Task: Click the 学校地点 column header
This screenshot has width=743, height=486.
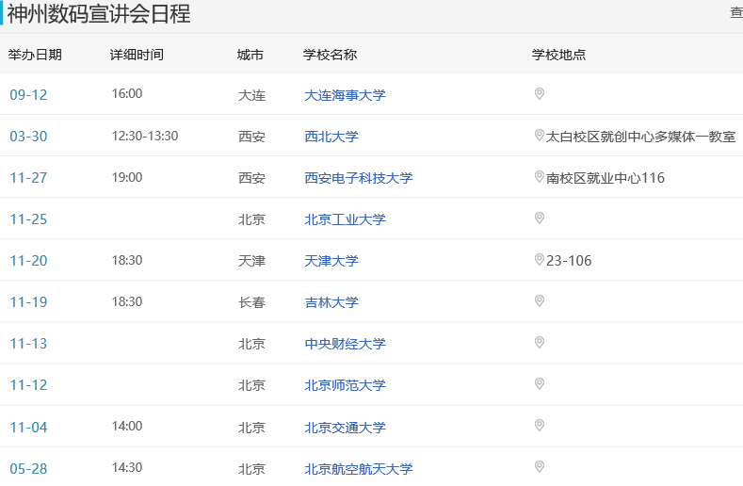Action: [558, 55]
